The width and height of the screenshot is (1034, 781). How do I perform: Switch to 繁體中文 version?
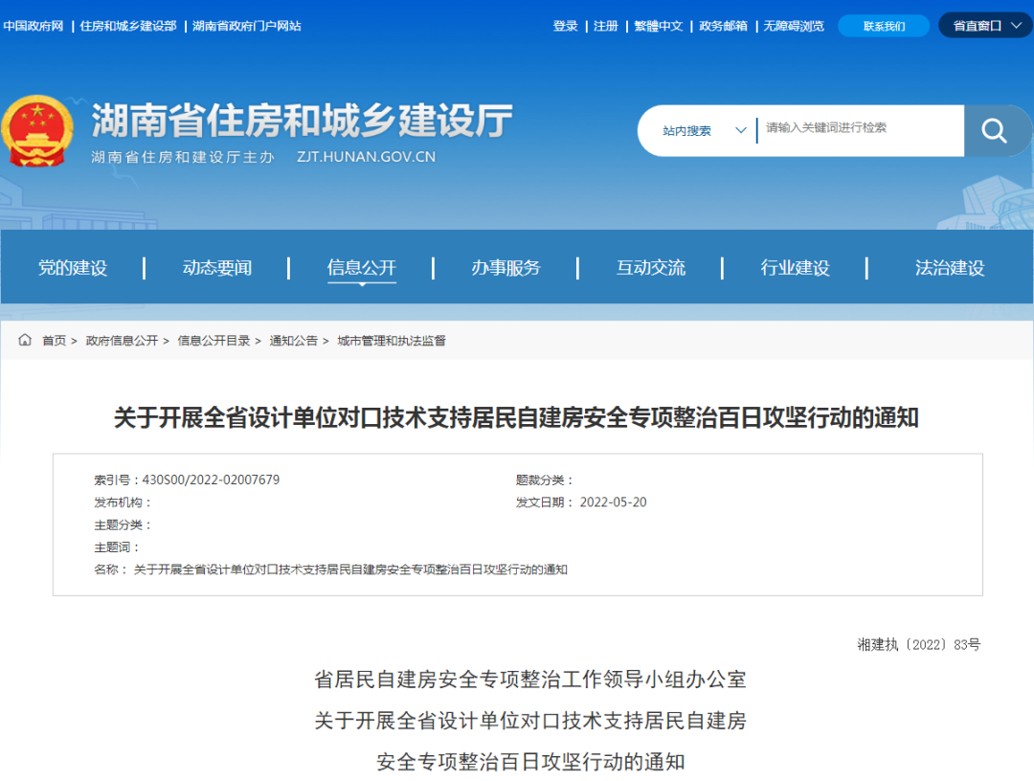point(659,26)
